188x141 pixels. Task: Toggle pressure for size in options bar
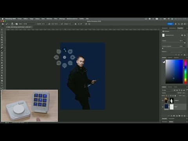(86, 24)
